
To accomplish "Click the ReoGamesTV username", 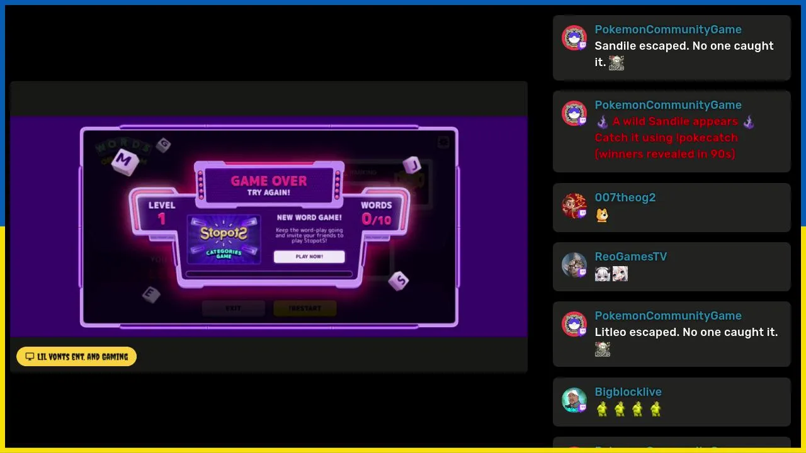I will click(x=631, y=257).
